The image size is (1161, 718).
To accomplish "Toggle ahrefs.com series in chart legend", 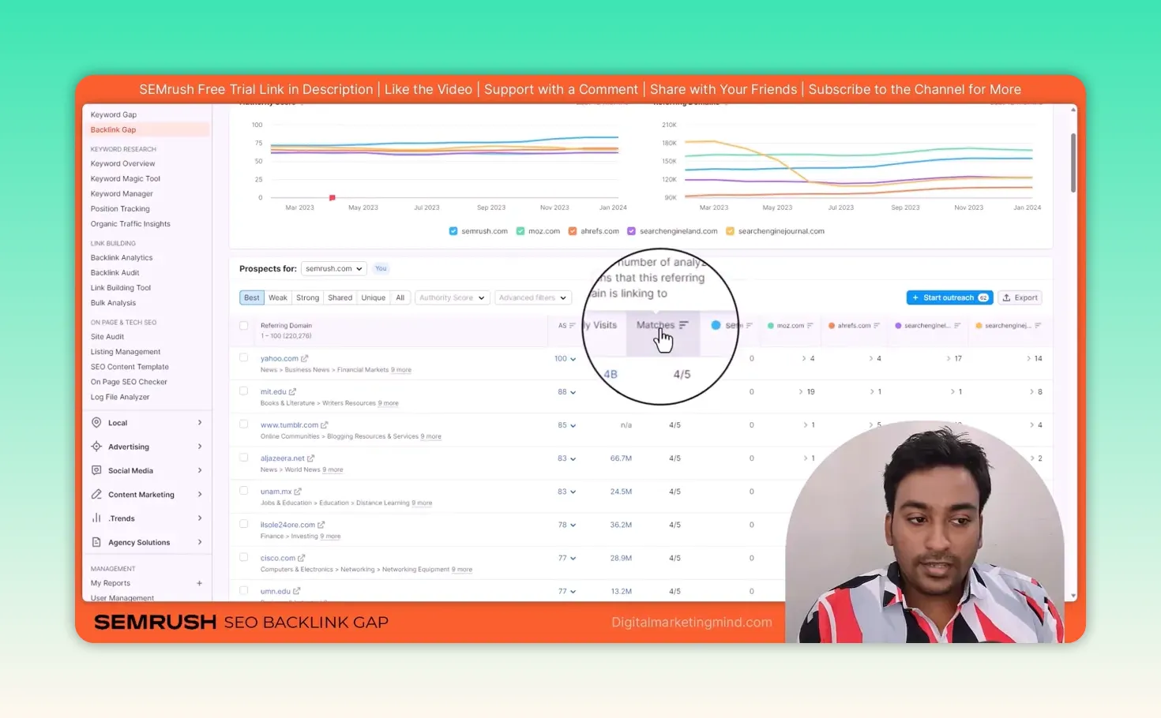I will [x=573, y=231].
